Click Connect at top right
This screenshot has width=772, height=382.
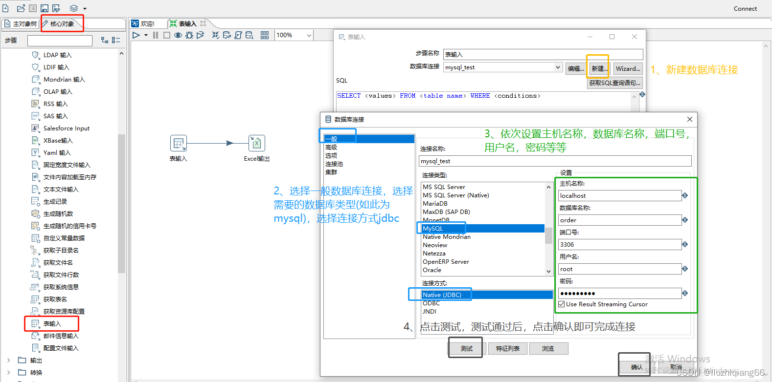(x=745, y=8)
